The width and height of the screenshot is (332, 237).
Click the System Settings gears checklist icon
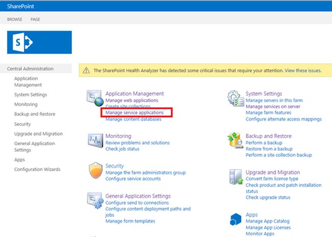click(x=235, y=98)
